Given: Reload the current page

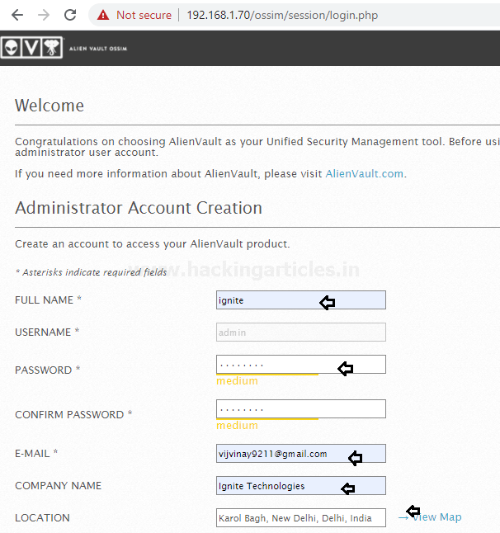Looking at the screenshot, I should coord(71,15).
